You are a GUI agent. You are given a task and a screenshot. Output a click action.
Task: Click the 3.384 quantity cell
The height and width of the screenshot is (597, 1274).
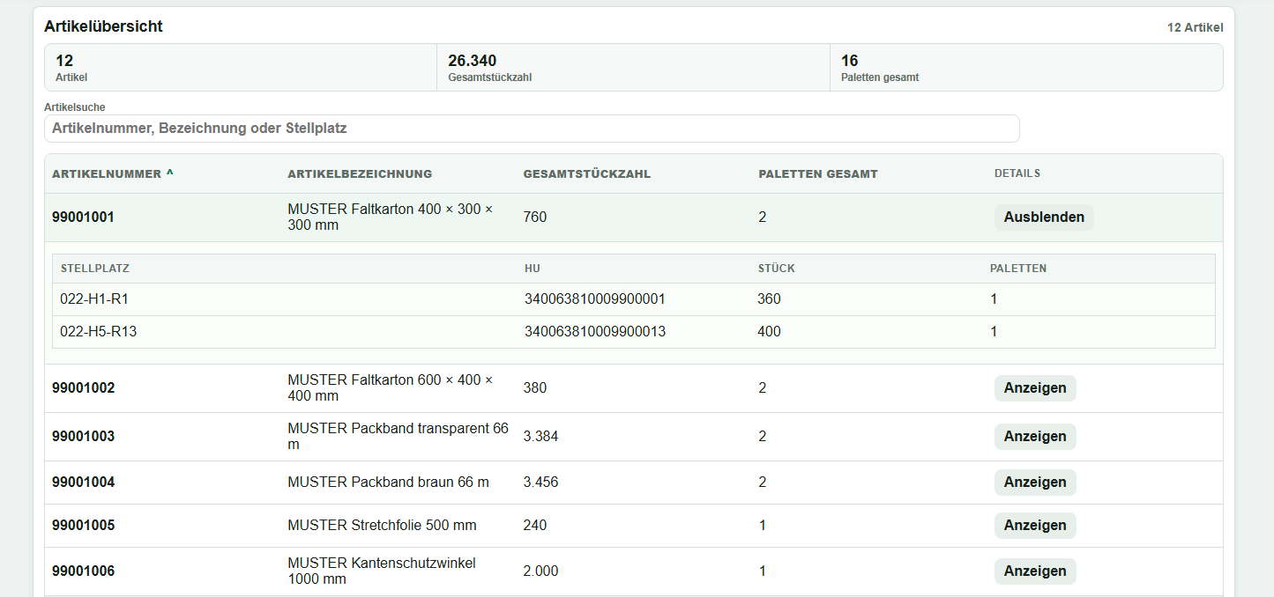(x=540, y=437)
